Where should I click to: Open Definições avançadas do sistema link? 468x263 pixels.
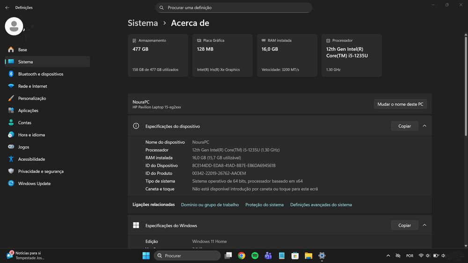click(321, 205)
